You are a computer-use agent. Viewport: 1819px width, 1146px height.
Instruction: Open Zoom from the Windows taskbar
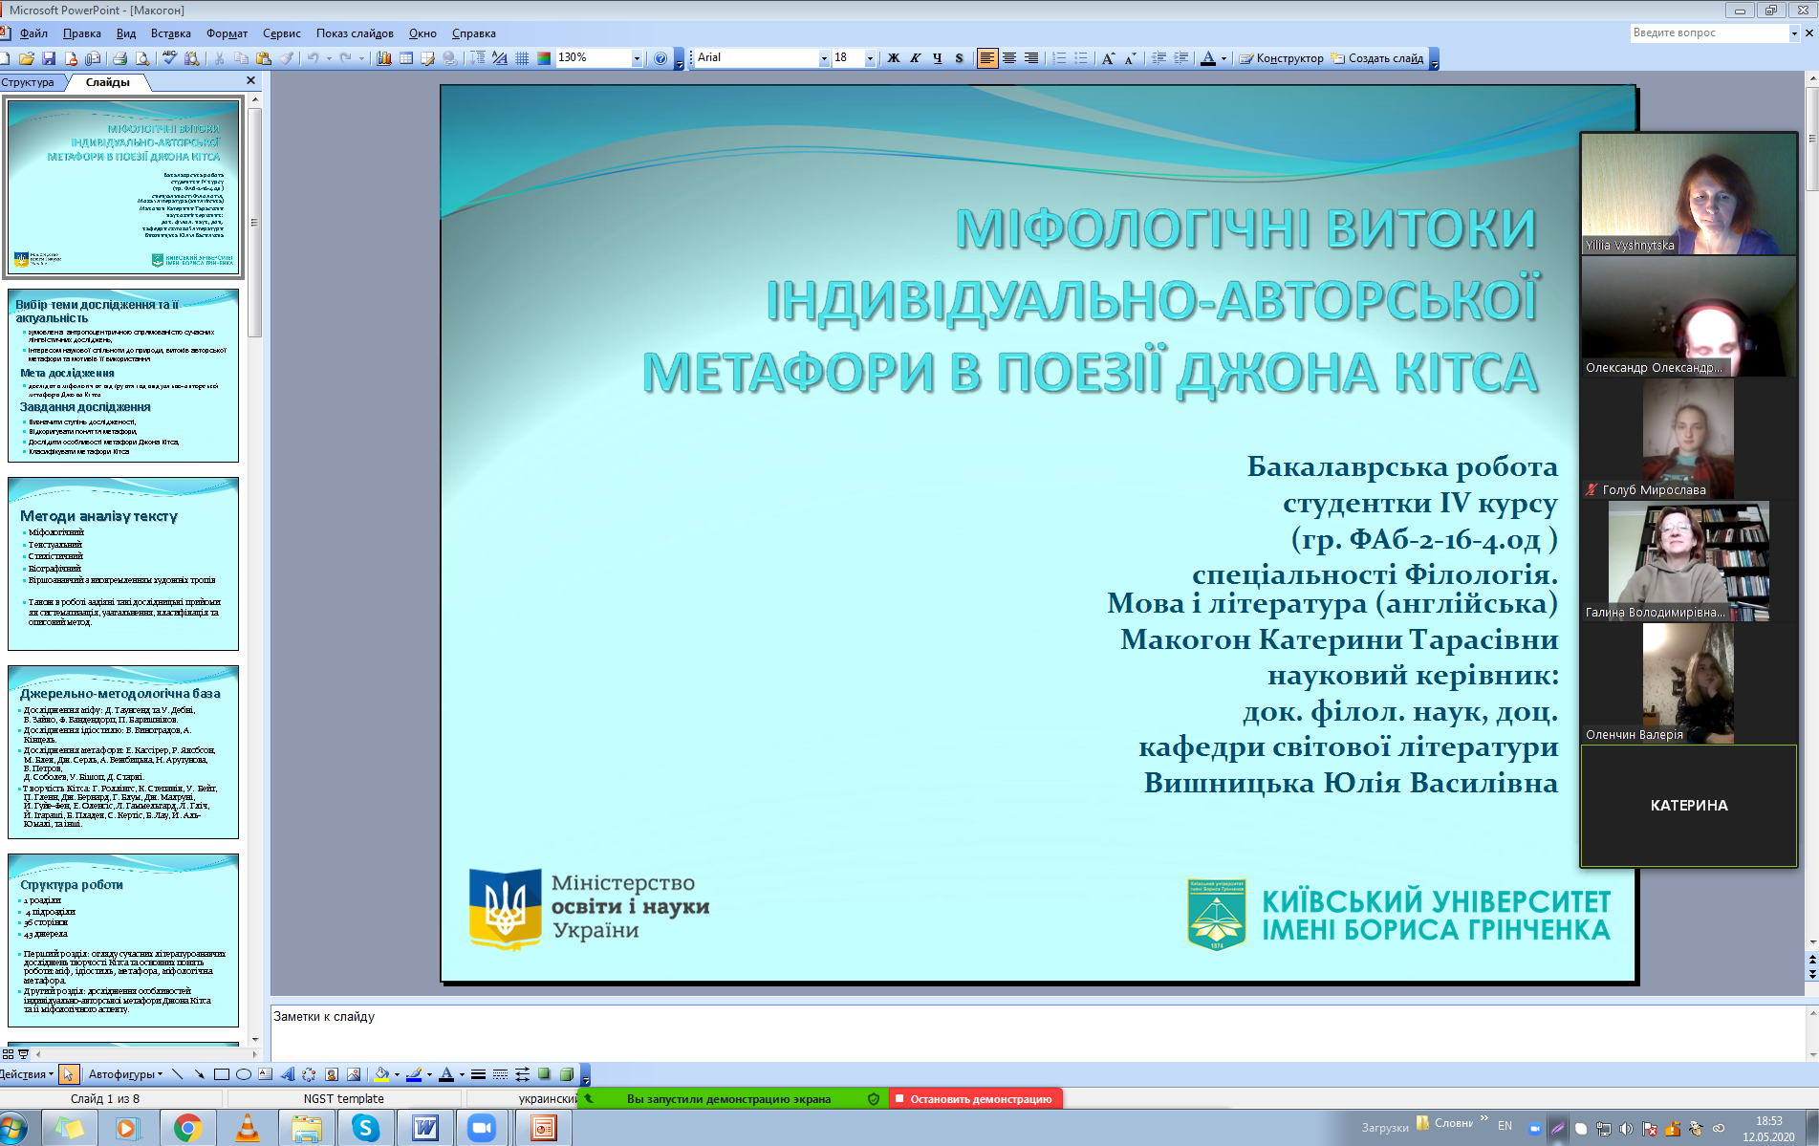click(x=482, y=1128)
